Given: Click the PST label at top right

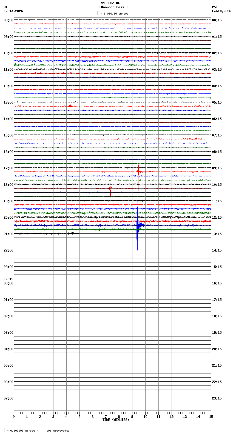Looking at the screenshot, I should [x=215, y=7].
